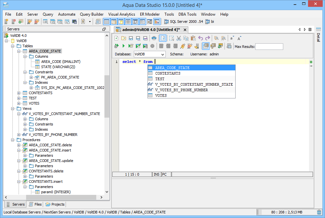Collapse the AREA_CODE_STATE table node
This screenshot has width=325, height=218.
[19, 51]
